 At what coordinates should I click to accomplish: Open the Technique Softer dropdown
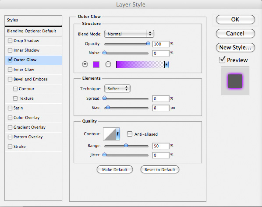[x=117, y=88]
